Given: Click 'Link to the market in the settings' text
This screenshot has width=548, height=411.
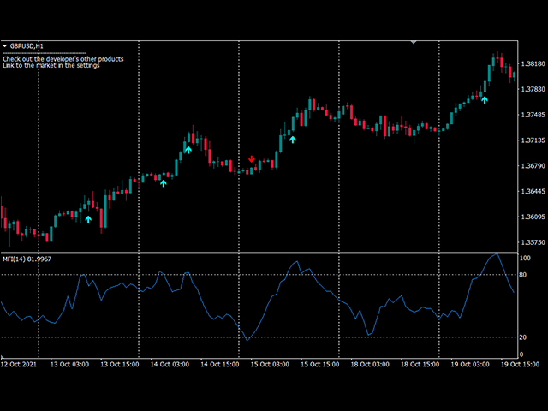Looking at the screenshot, I should (51, 66).
